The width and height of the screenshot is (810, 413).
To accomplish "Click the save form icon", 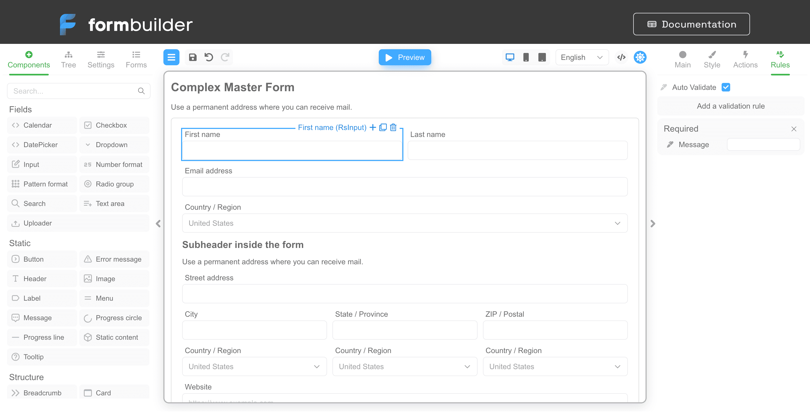I will point(192,58).
